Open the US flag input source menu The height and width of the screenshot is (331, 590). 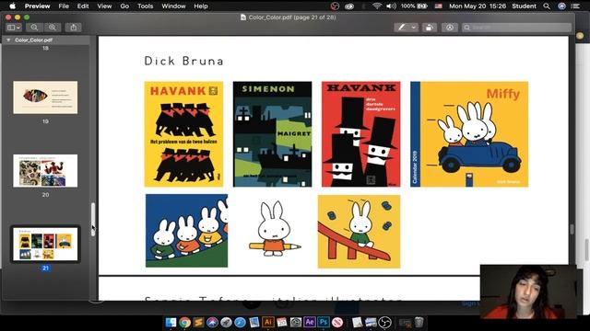tap(439, 6)
